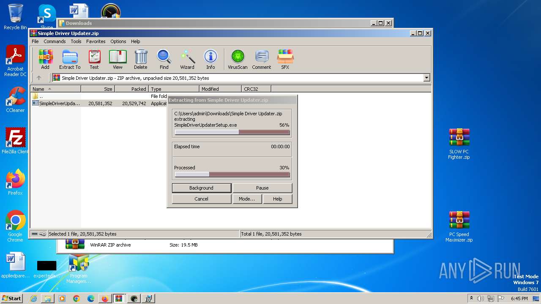Click Show desktop button at taskbar end
Image resolution: width=541 pixels, height=304 pixels.
(536, 299)
